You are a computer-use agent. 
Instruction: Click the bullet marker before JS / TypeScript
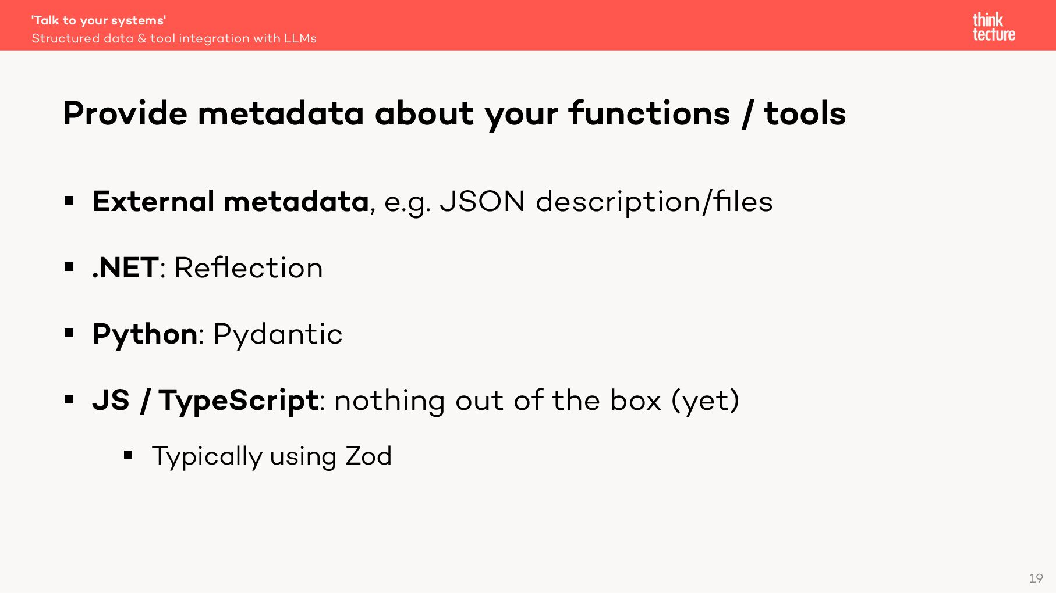(69, 400)
